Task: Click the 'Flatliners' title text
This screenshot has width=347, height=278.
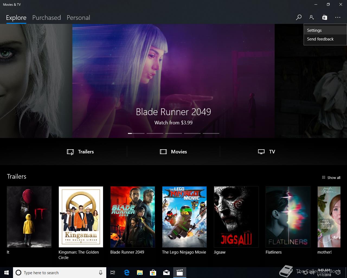Action: click(x=274, y=252)
